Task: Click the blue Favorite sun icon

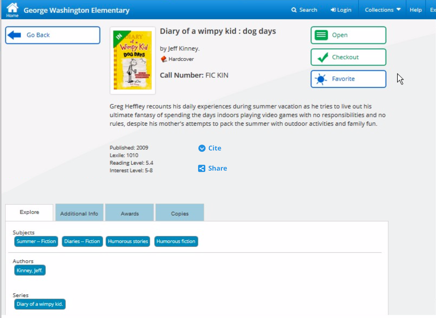Action: click(321, 79)
